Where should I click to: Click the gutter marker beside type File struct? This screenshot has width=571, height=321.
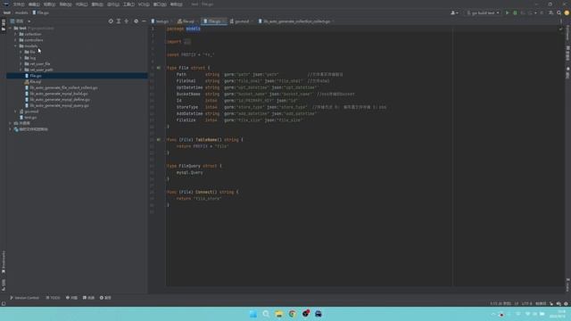(159, 68)
